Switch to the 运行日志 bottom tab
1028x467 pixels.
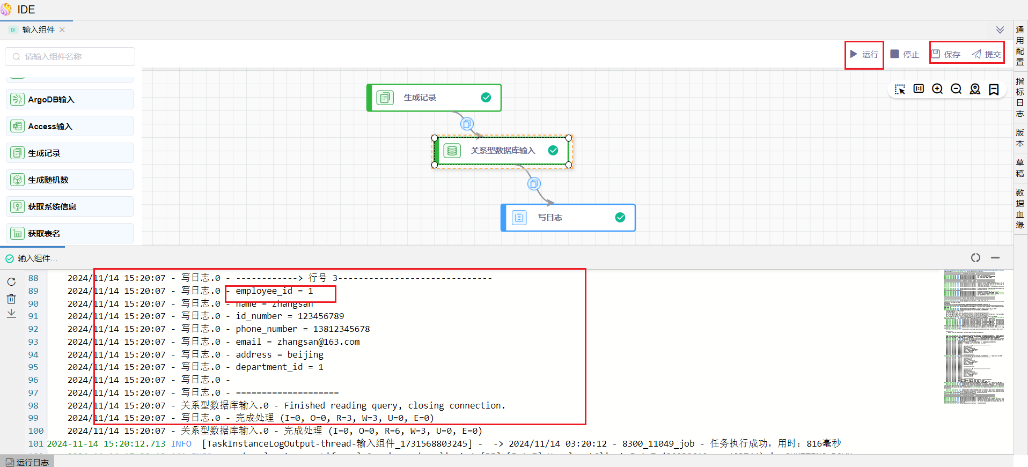point(27,462)
